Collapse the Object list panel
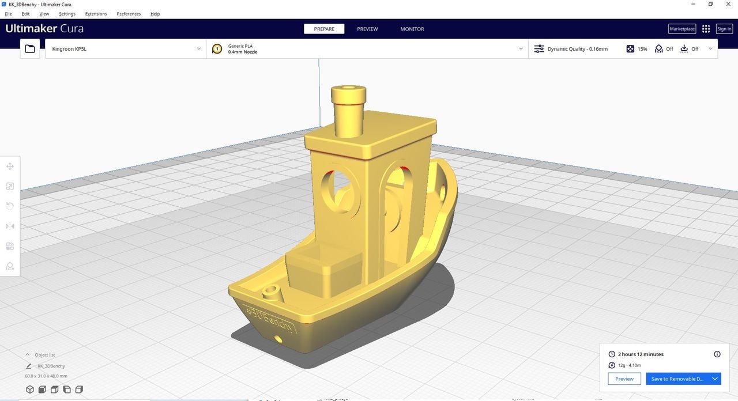The width and height of the screenshot is (738, 401). click(27, 354)
